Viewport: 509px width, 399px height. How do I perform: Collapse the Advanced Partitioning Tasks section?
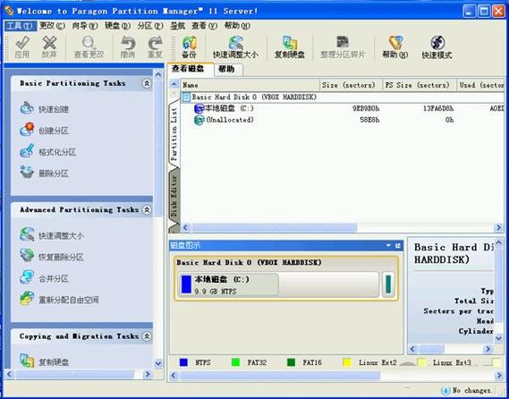147,209
